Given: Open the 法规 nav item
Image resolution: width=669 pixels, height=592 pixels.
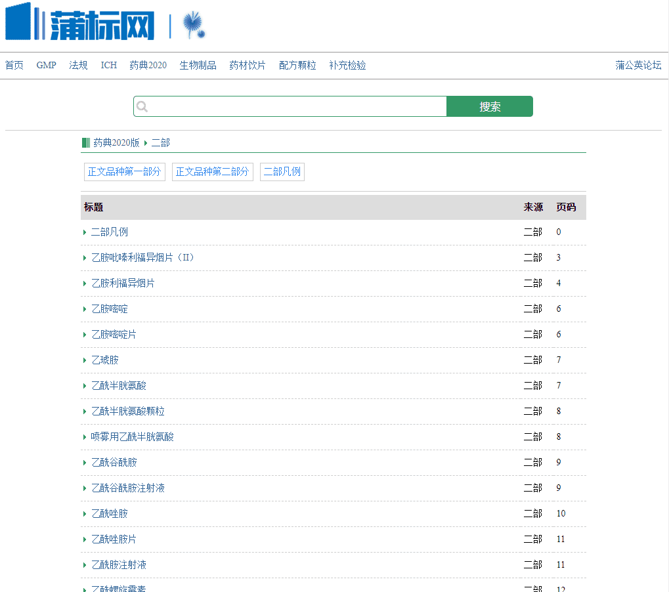Looking at the screenshot, I should [x=78, y=65].
